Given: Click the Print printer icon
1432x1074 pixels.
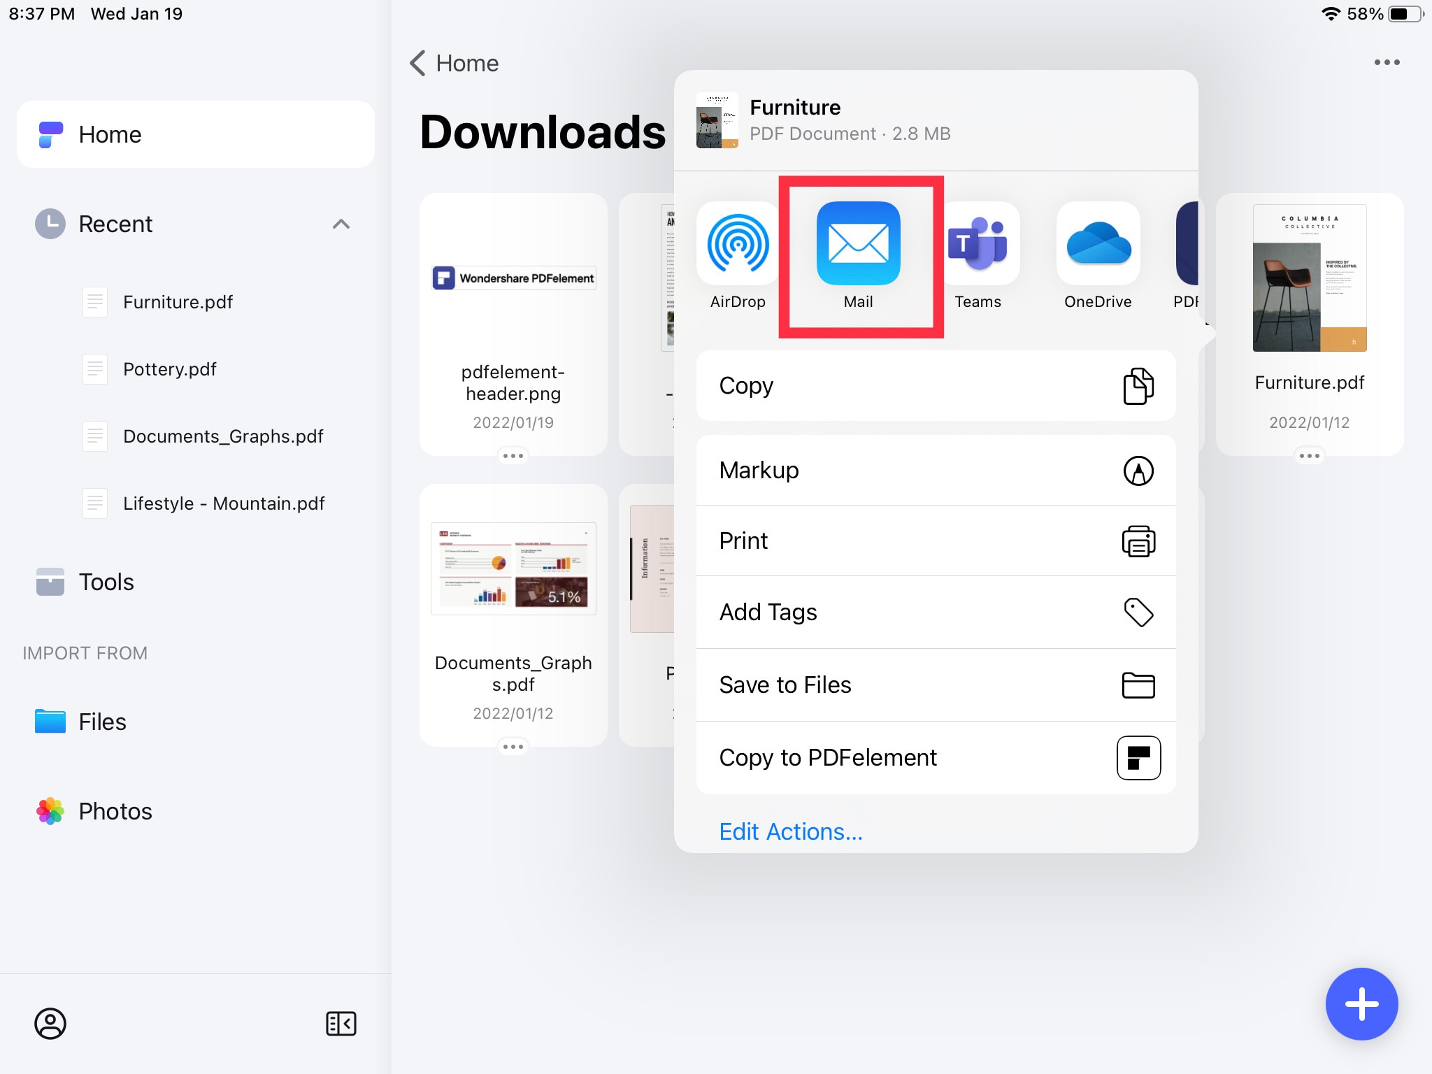Looking at the screenshot, I should pos(1138,540).
